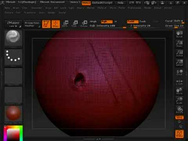
Task: Open the Help button in title bar
Action: click(120, 3)
